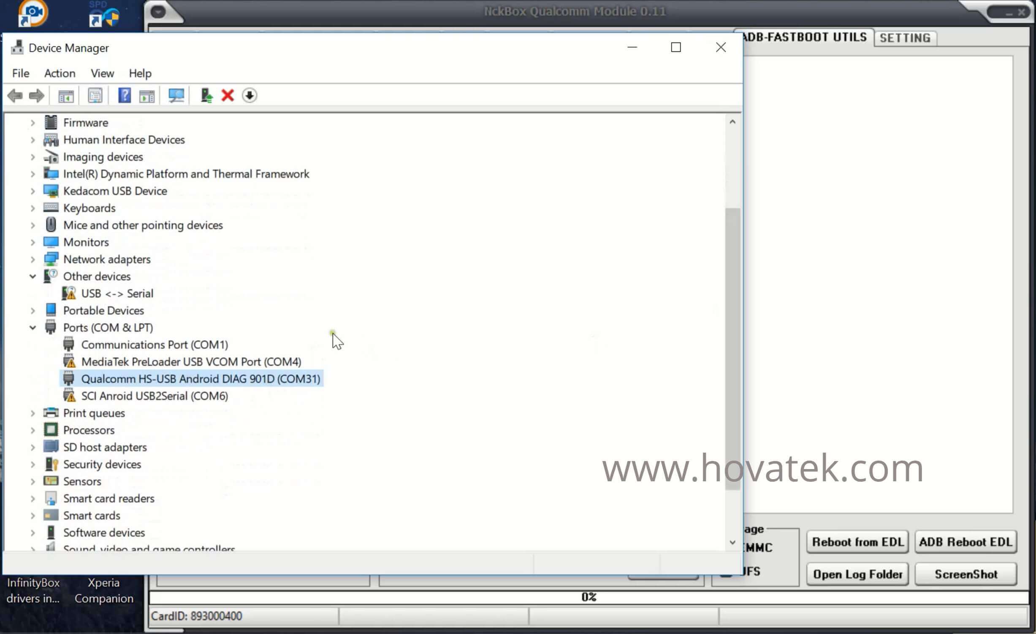Screen dimensions: 1036x634
Task: Click the USB <-> Serial warning device icon
Action: (69, 293)
